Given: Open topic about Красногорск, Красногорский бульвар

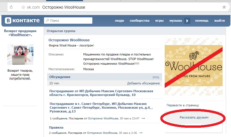Looking at the screenshot, I should 101,93.
